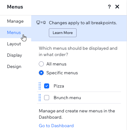127x130 pixels.
Task: Click the Learn More button
Action: click(63, 33)
